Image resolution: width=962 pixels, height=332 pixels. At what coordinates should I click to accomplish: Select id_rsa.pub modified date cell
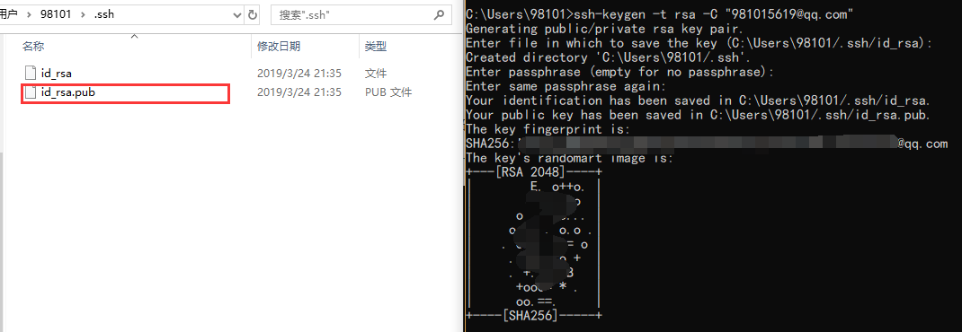(x=298, y=92)
